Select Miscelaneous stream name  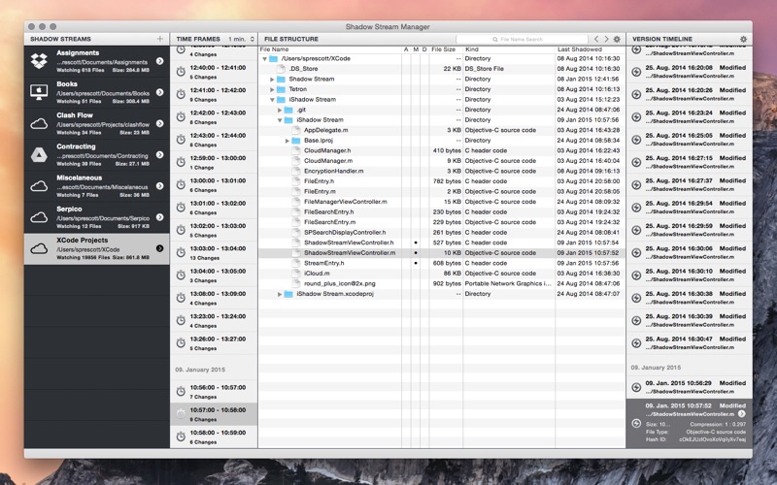coord(80,178)
